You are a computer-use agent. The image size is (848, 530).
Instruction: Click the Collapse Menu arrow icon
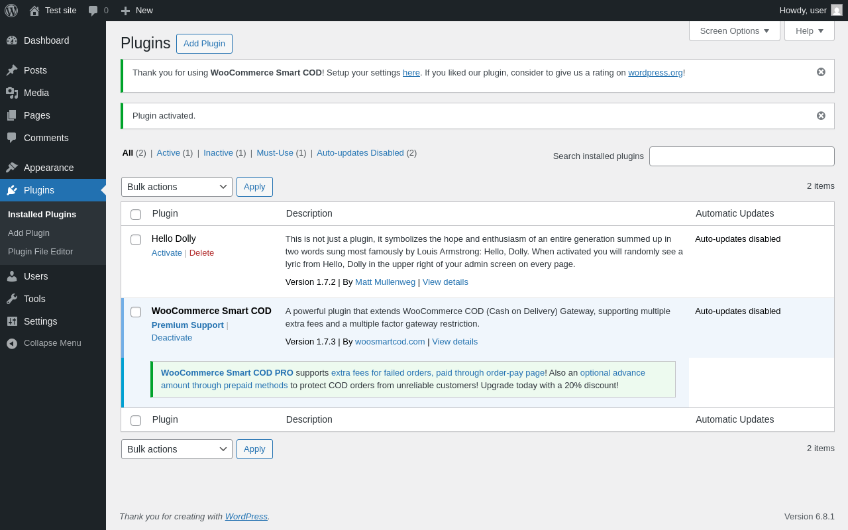[12, 343]
